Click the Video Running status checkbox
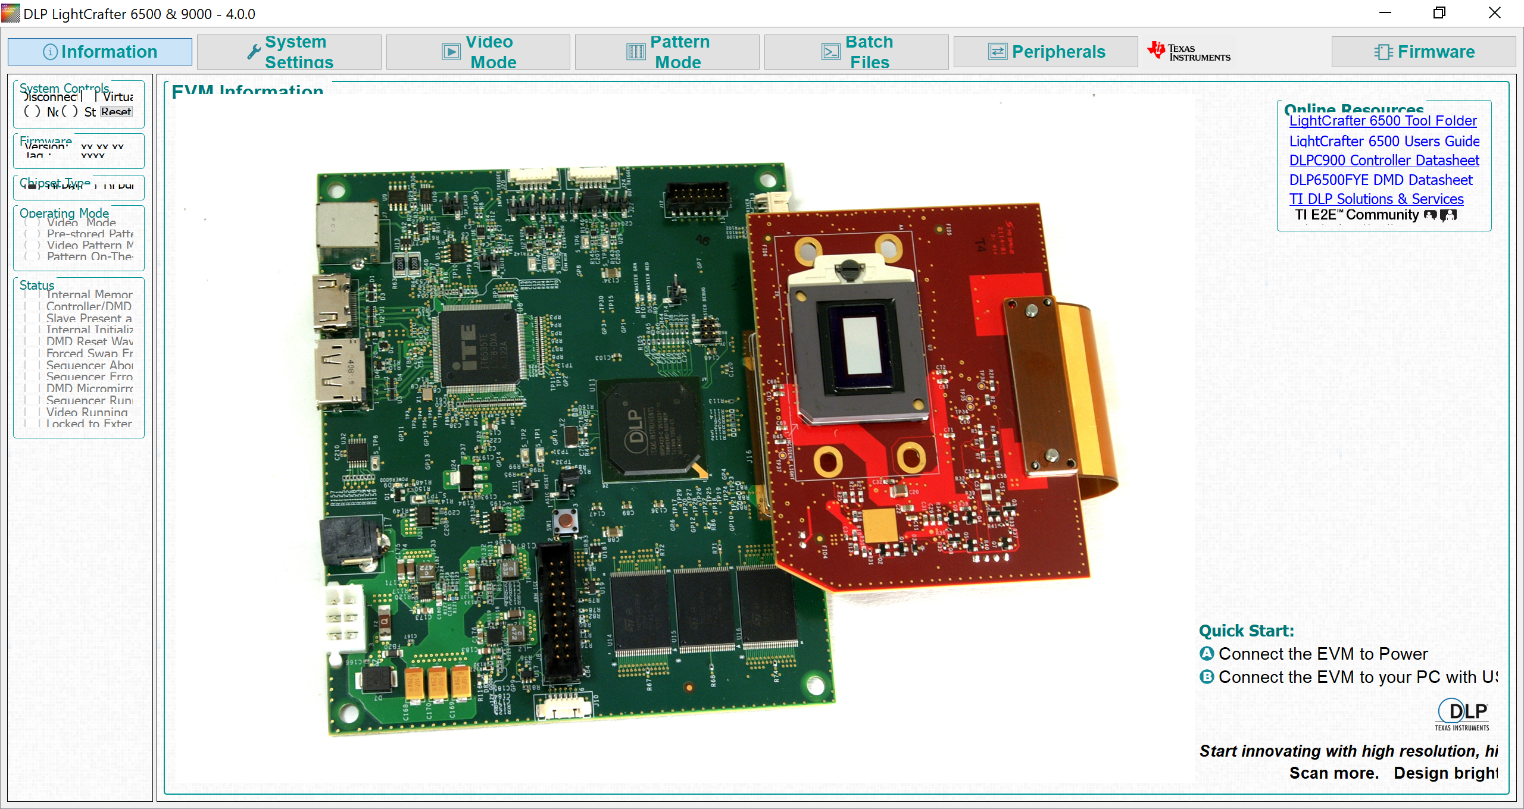The image size is (1524, 809). 32,412
